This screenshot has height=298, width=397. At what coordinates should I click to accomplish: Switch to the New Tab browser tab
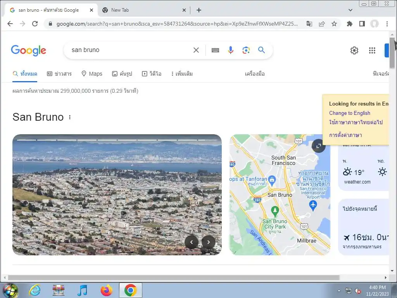tap(144, 10)
